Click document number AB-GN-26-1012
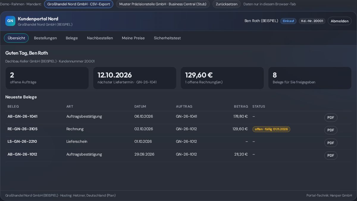Viewport: 357px width, 201px height. 22,154
